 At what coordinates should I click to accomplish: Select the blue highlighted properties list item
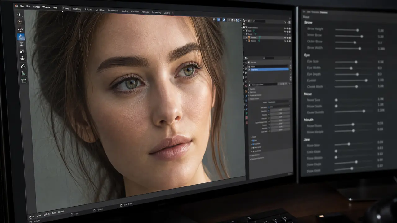(x=268, y=69)
